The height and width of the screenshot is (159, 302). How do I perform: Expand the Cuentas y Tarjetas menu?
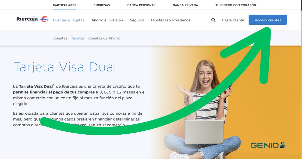click(68, 20)
